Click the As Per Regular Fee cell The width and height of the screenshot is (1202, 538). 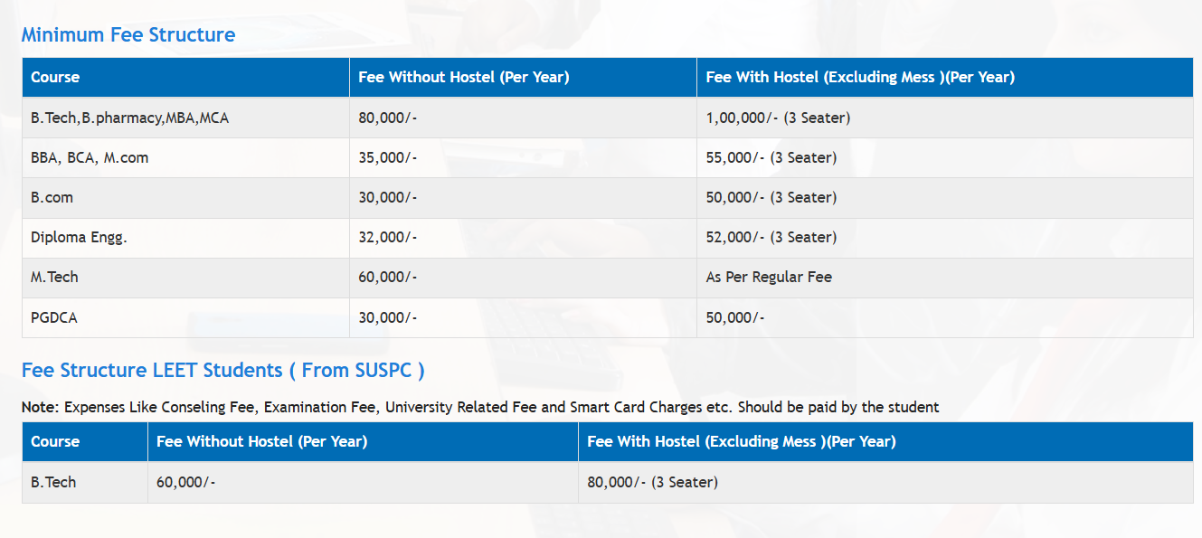click(x=769, y=277)
